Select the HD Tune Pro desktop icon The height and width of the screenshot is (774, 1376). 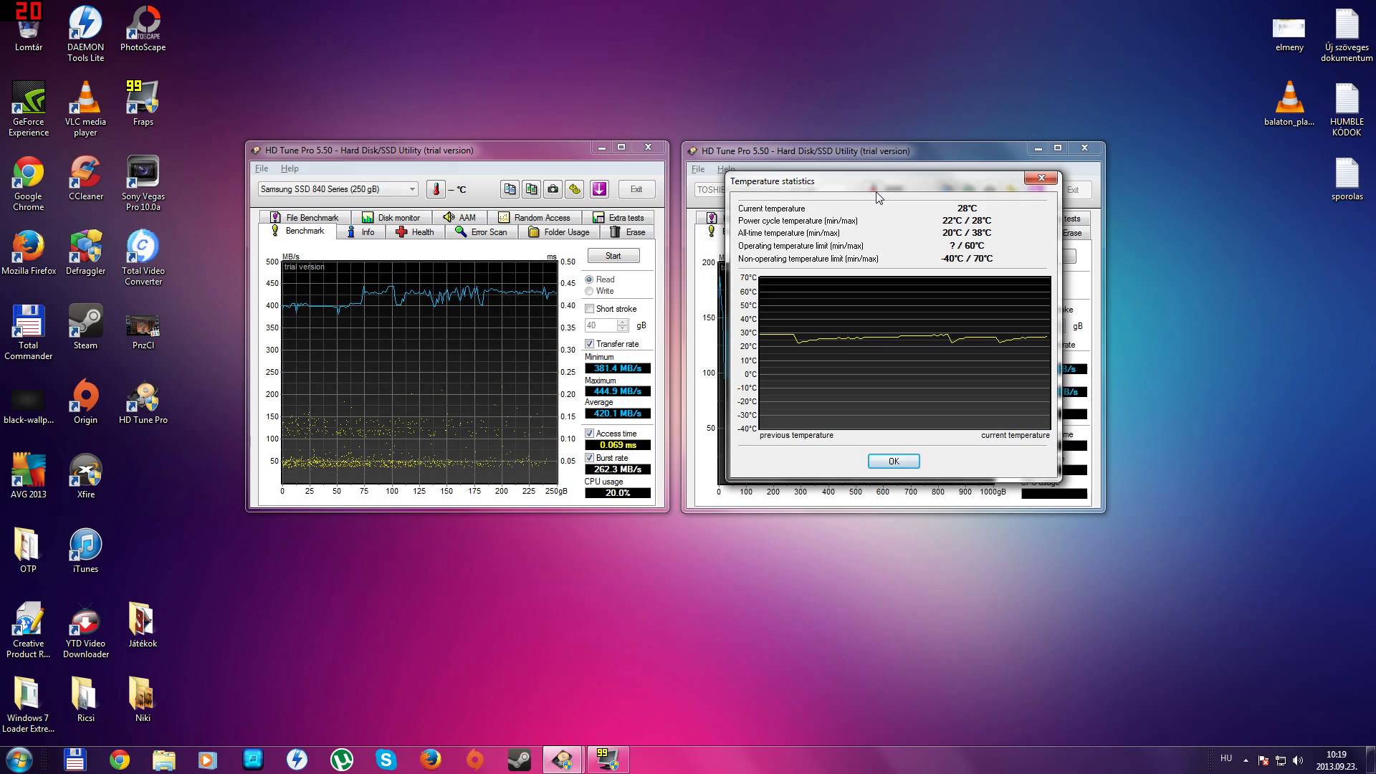(x=143, y=401)
